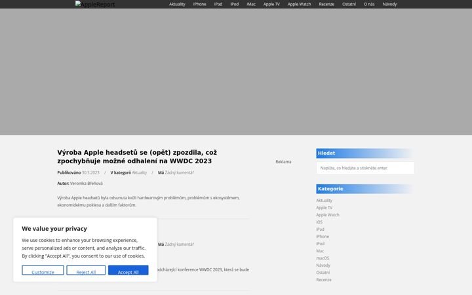Open Mac category in sidebar
Viewport: 472px width, 295px height.
click(320, 251)
